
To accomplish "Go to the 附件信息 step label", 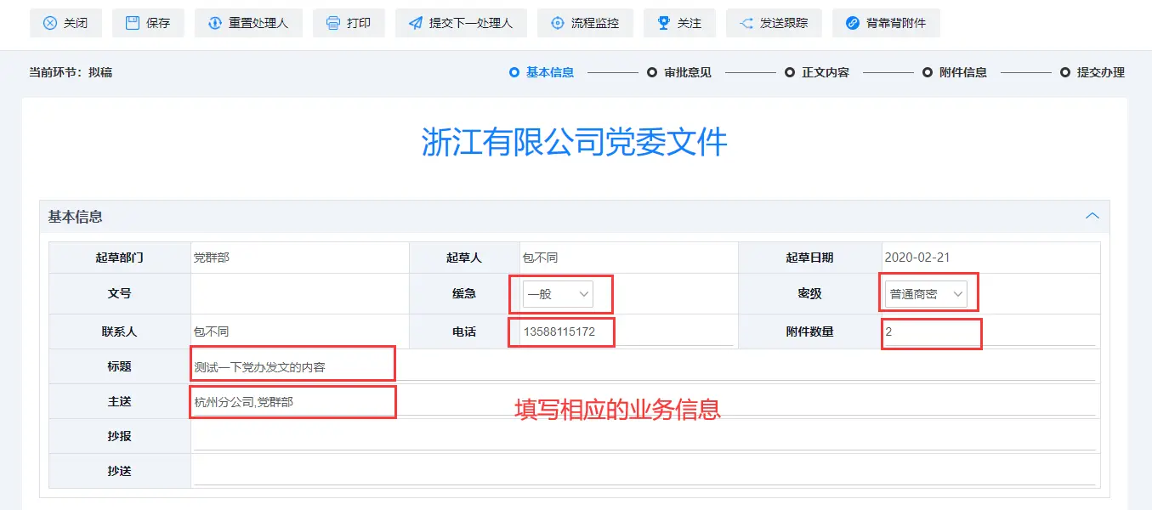I will coord(963,72).
